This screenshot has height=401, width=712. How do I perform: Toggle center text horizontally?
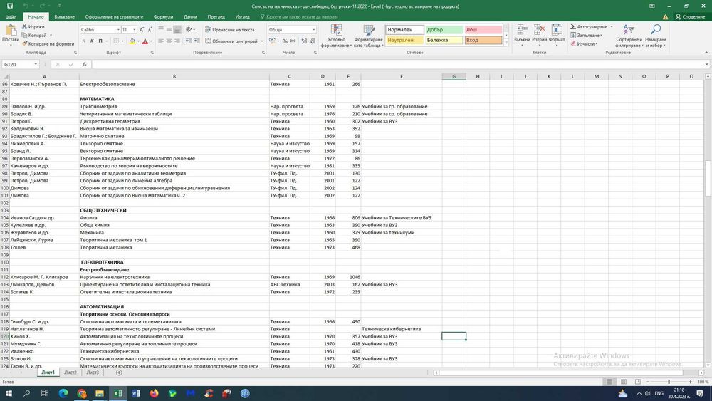[x=169, y=41]
